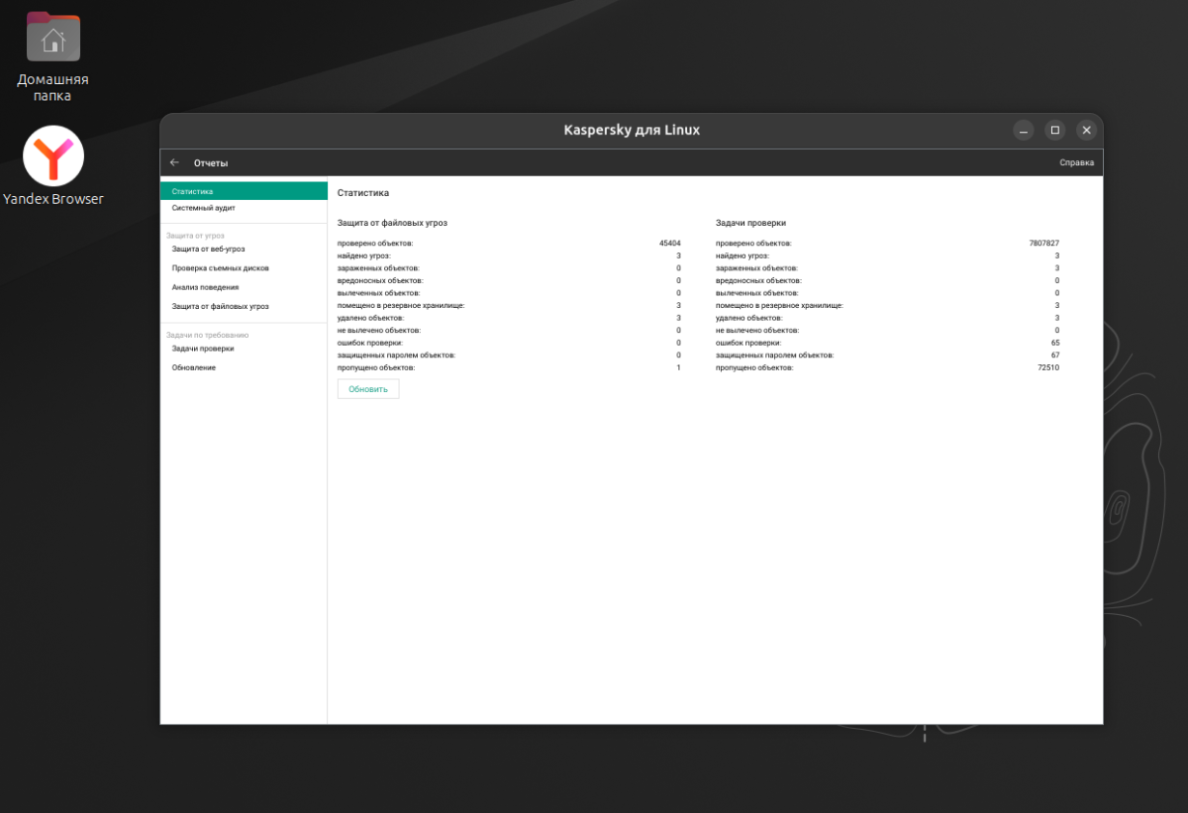Click the back arrow next to Отчеты
Screen dimensions: 1188x813
click(174, 162)
